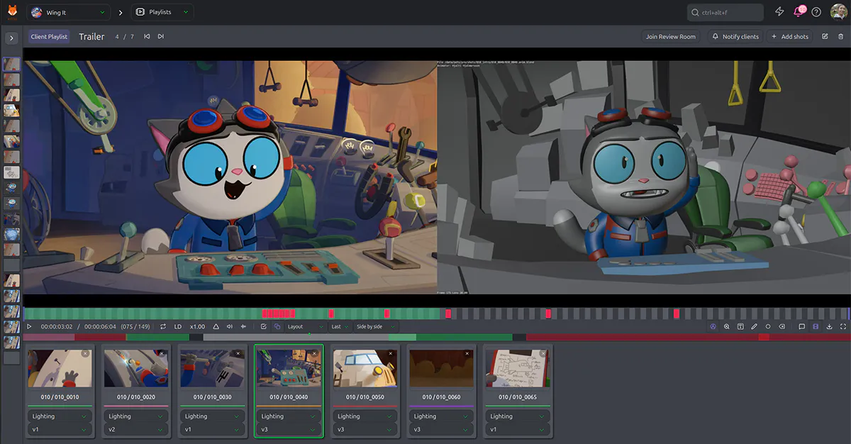Open notifications bell in top bar

pyautogui.click(x=799, y=12)
